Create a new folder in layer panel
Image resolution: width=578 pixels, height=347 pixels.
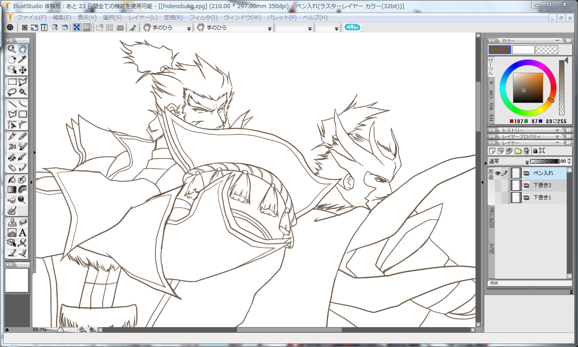tap(517, 150)
